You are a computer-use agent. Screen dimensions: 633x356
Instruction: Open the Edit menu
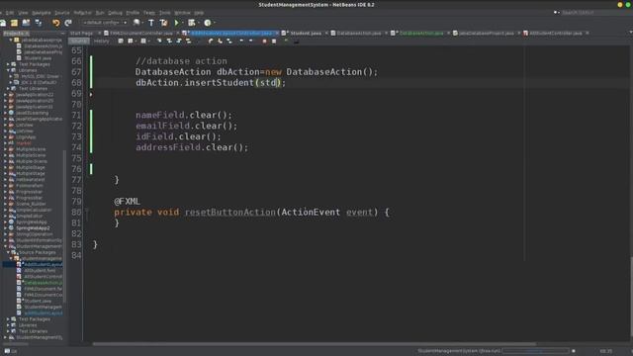click(10, 13)
